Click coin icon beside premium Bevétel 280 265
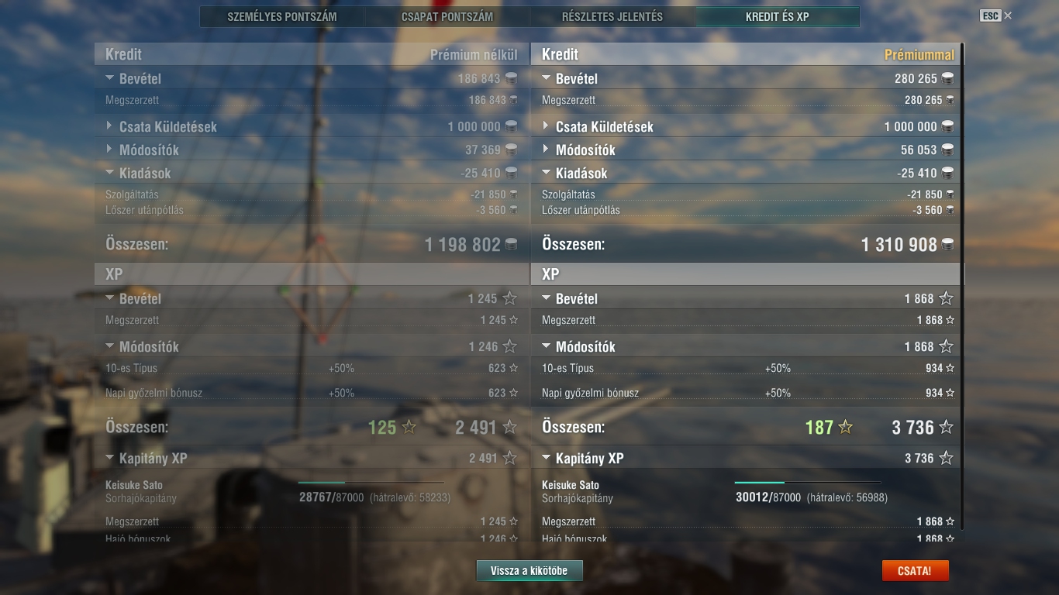 pos(947,78)
